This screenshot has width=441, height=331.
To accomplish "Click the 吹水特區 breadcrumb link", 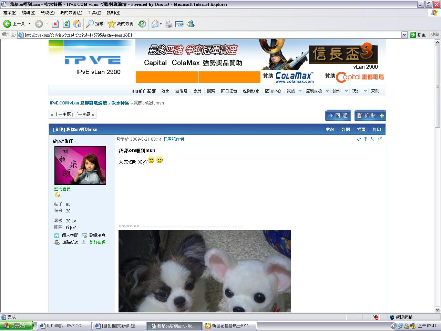I will (120, 103).
